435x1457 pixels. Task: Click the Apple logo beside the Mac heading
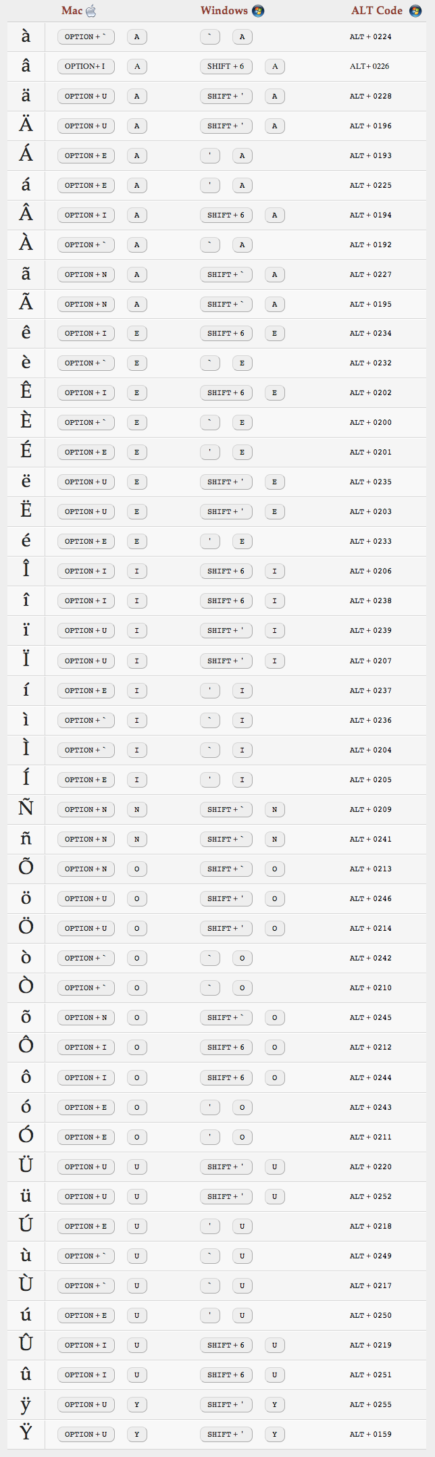point(91,11)
